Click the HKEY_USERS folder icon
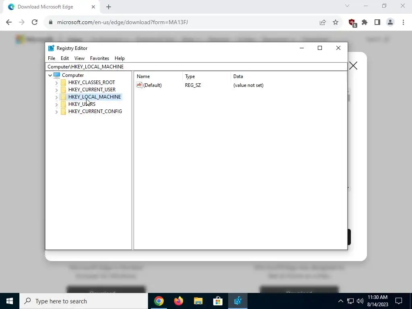This screenshot has width=412, height=309. (63, 104)
